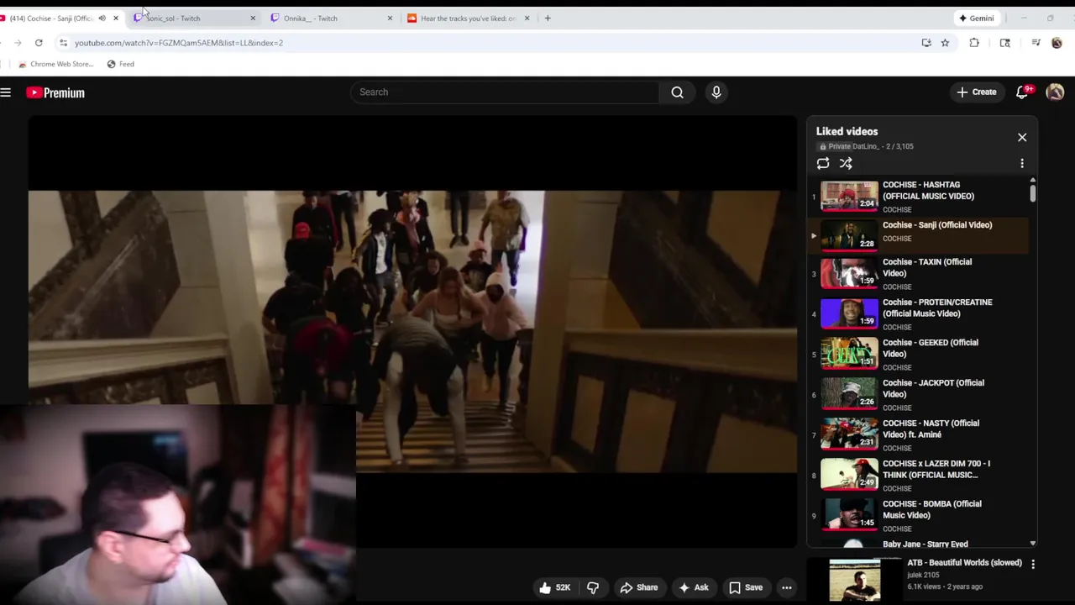Reload the page with the refresh icon

pyautogui.click(x=39, y=43)
